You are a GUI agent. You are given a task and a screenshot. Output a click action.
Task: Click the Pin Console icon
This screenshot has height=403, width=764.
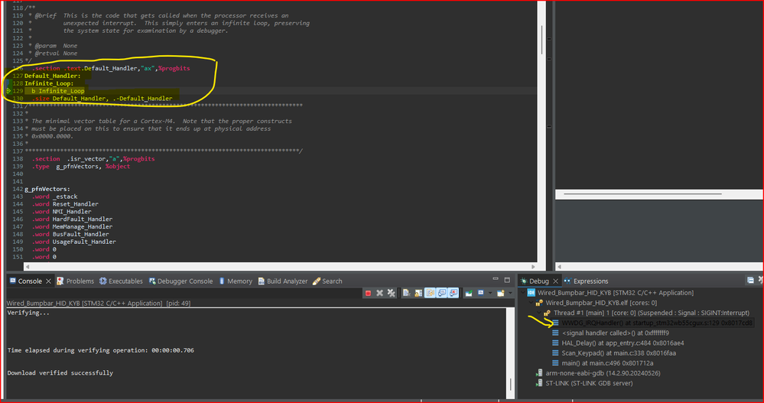coord(468,293)
